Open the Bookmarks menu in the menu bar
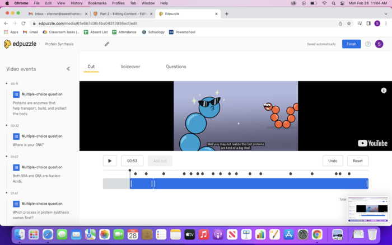The height and width of the screenshot is (245, 392). coord(97,3)
